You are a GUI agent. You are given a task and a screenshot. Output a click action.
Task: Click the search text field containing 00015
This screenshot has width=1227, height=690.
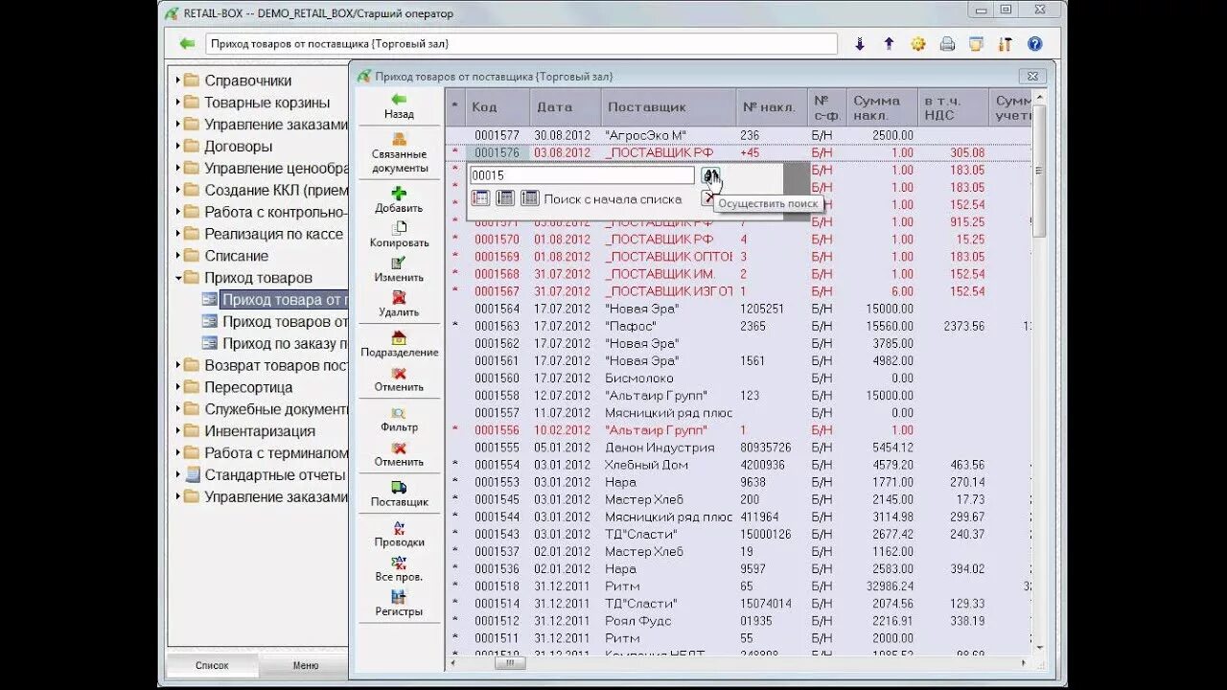pyautogui.click(x=582, y=175)
